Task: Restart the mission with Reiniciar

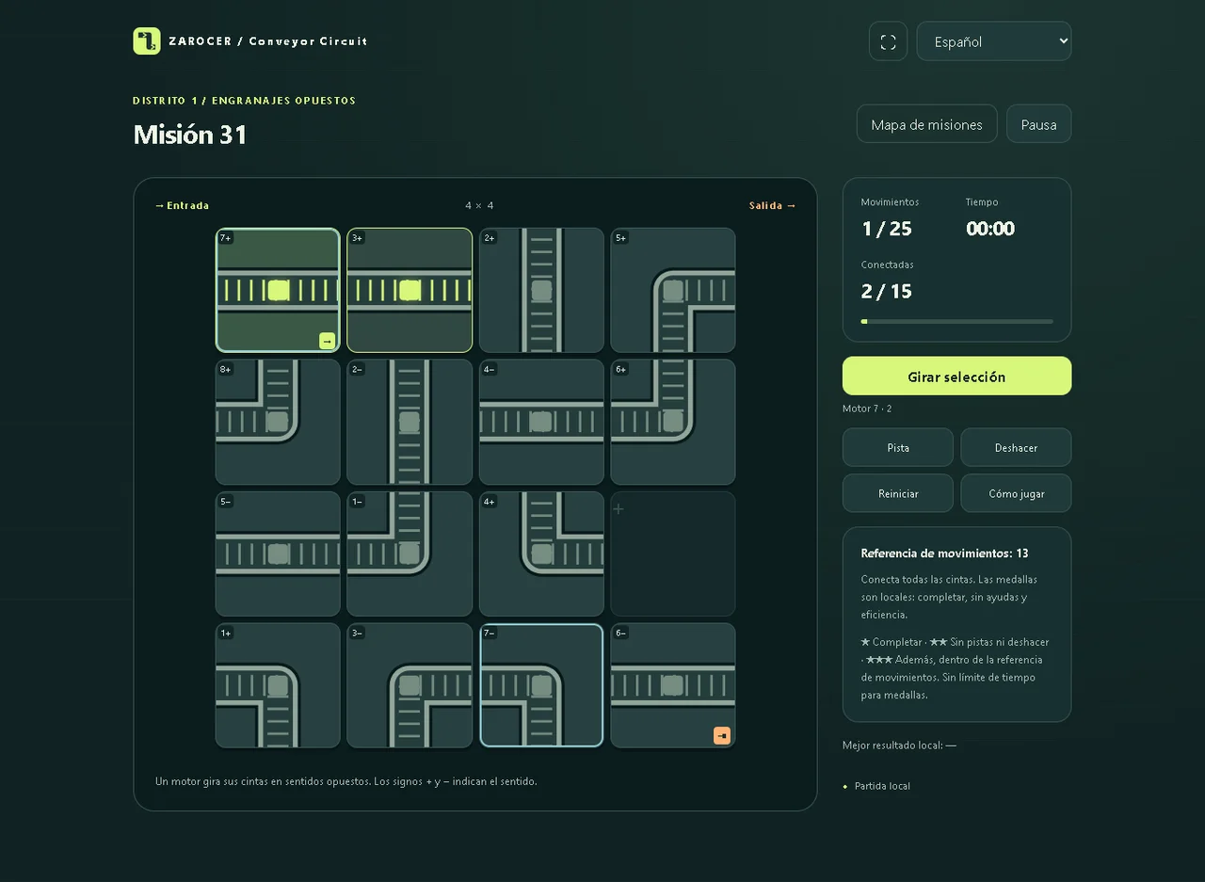Action: (x=898, y=493)
